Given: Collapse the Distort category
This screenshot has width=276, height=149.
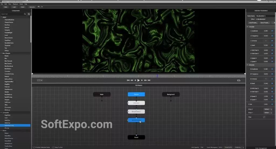Looking at the screenshot, I should 1,130.
